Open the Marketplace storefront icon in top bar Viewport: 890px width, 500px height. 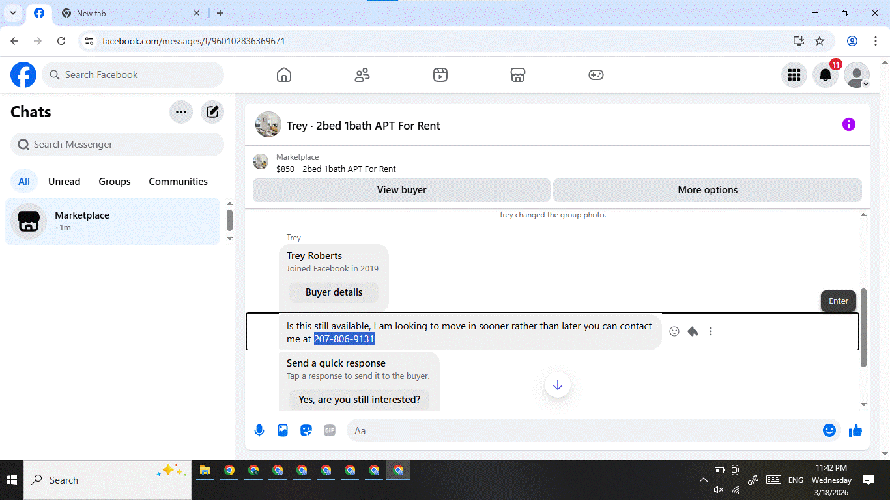(x=518, y=75)
